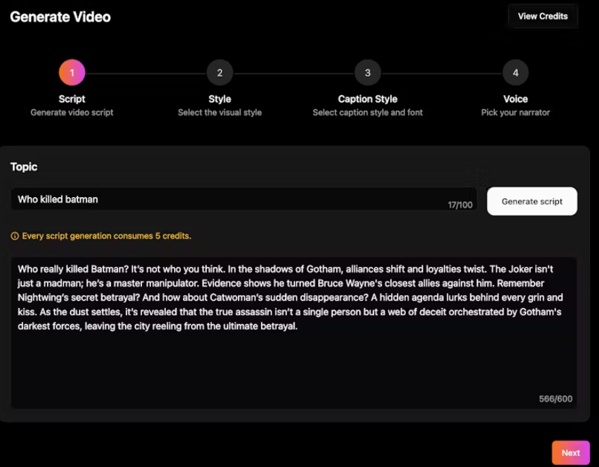The width and height of the screenshot is (599, 467).
Task: Click Generate script button
Action: [x=532, y=201]
